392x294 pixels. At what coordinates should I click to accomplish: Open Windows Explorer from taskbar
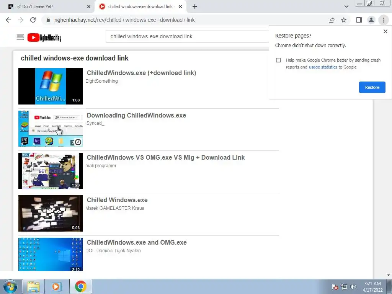33,286
